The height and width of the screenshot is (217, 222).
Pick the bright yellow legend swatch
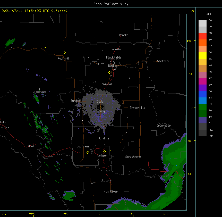pyautogui.click(x=202, y=56)
